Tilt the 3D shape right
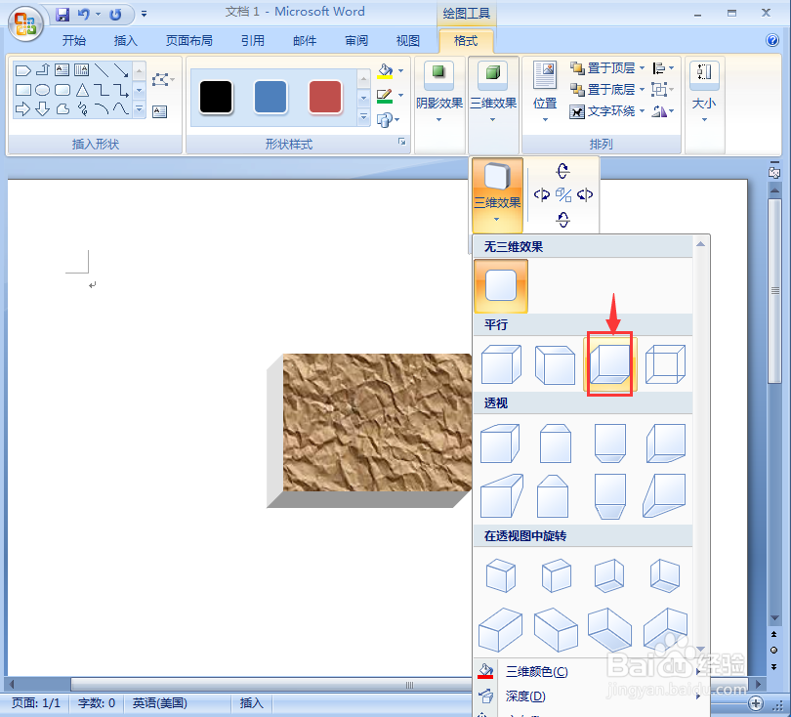 point(585,194)
